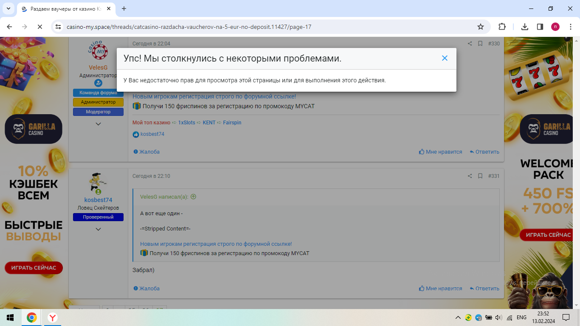Image resolution: width=580 pixels, height=326 pixels.
Task: Stop page loading with X button
Action: pos(39,27)
